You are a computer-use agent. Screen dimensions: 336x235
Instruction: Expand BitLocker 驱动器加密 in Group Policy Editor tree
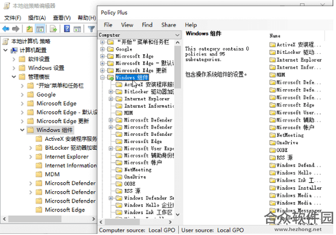click(x=31, y=148)
